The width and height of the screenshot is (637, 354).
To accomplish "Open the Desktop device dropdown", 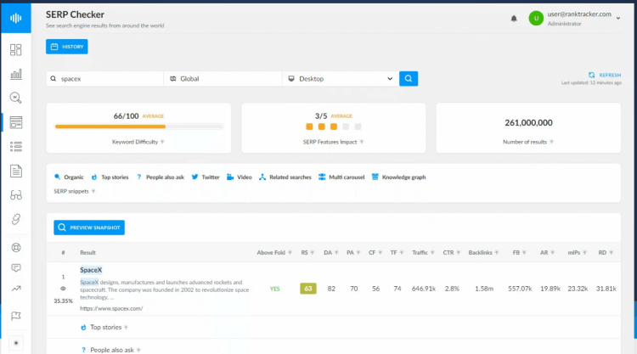I will (x=341, y=79).
